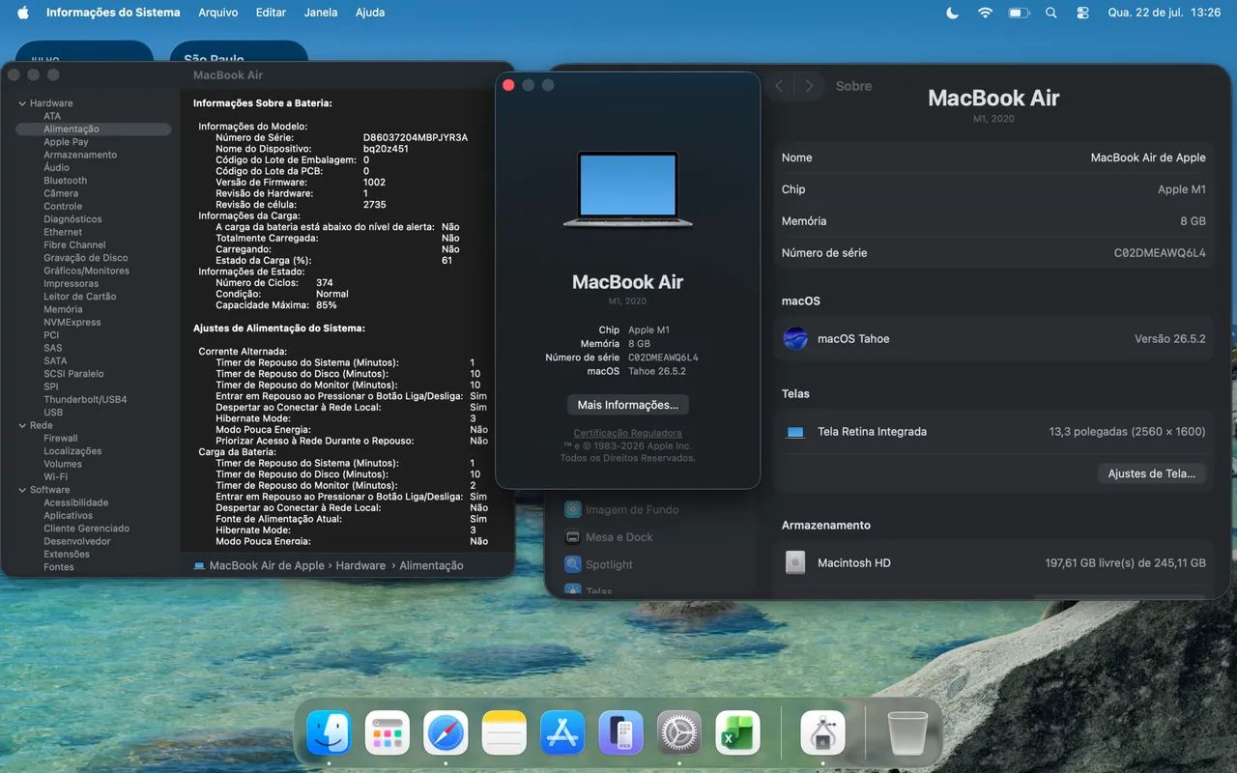
Task: Open Launchpad apps icon in Dock
Action: (x=388, y=732)
